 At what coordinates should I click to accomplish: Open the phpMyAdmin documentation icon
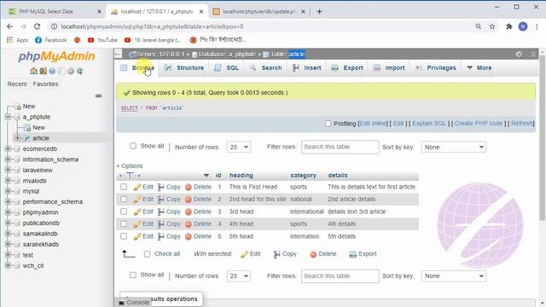(52, 71)
